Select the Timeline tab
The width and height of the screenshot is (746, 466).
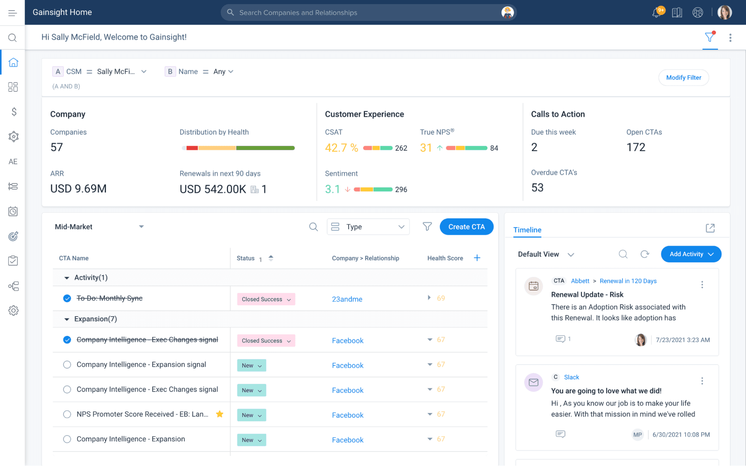coord(527,230)
